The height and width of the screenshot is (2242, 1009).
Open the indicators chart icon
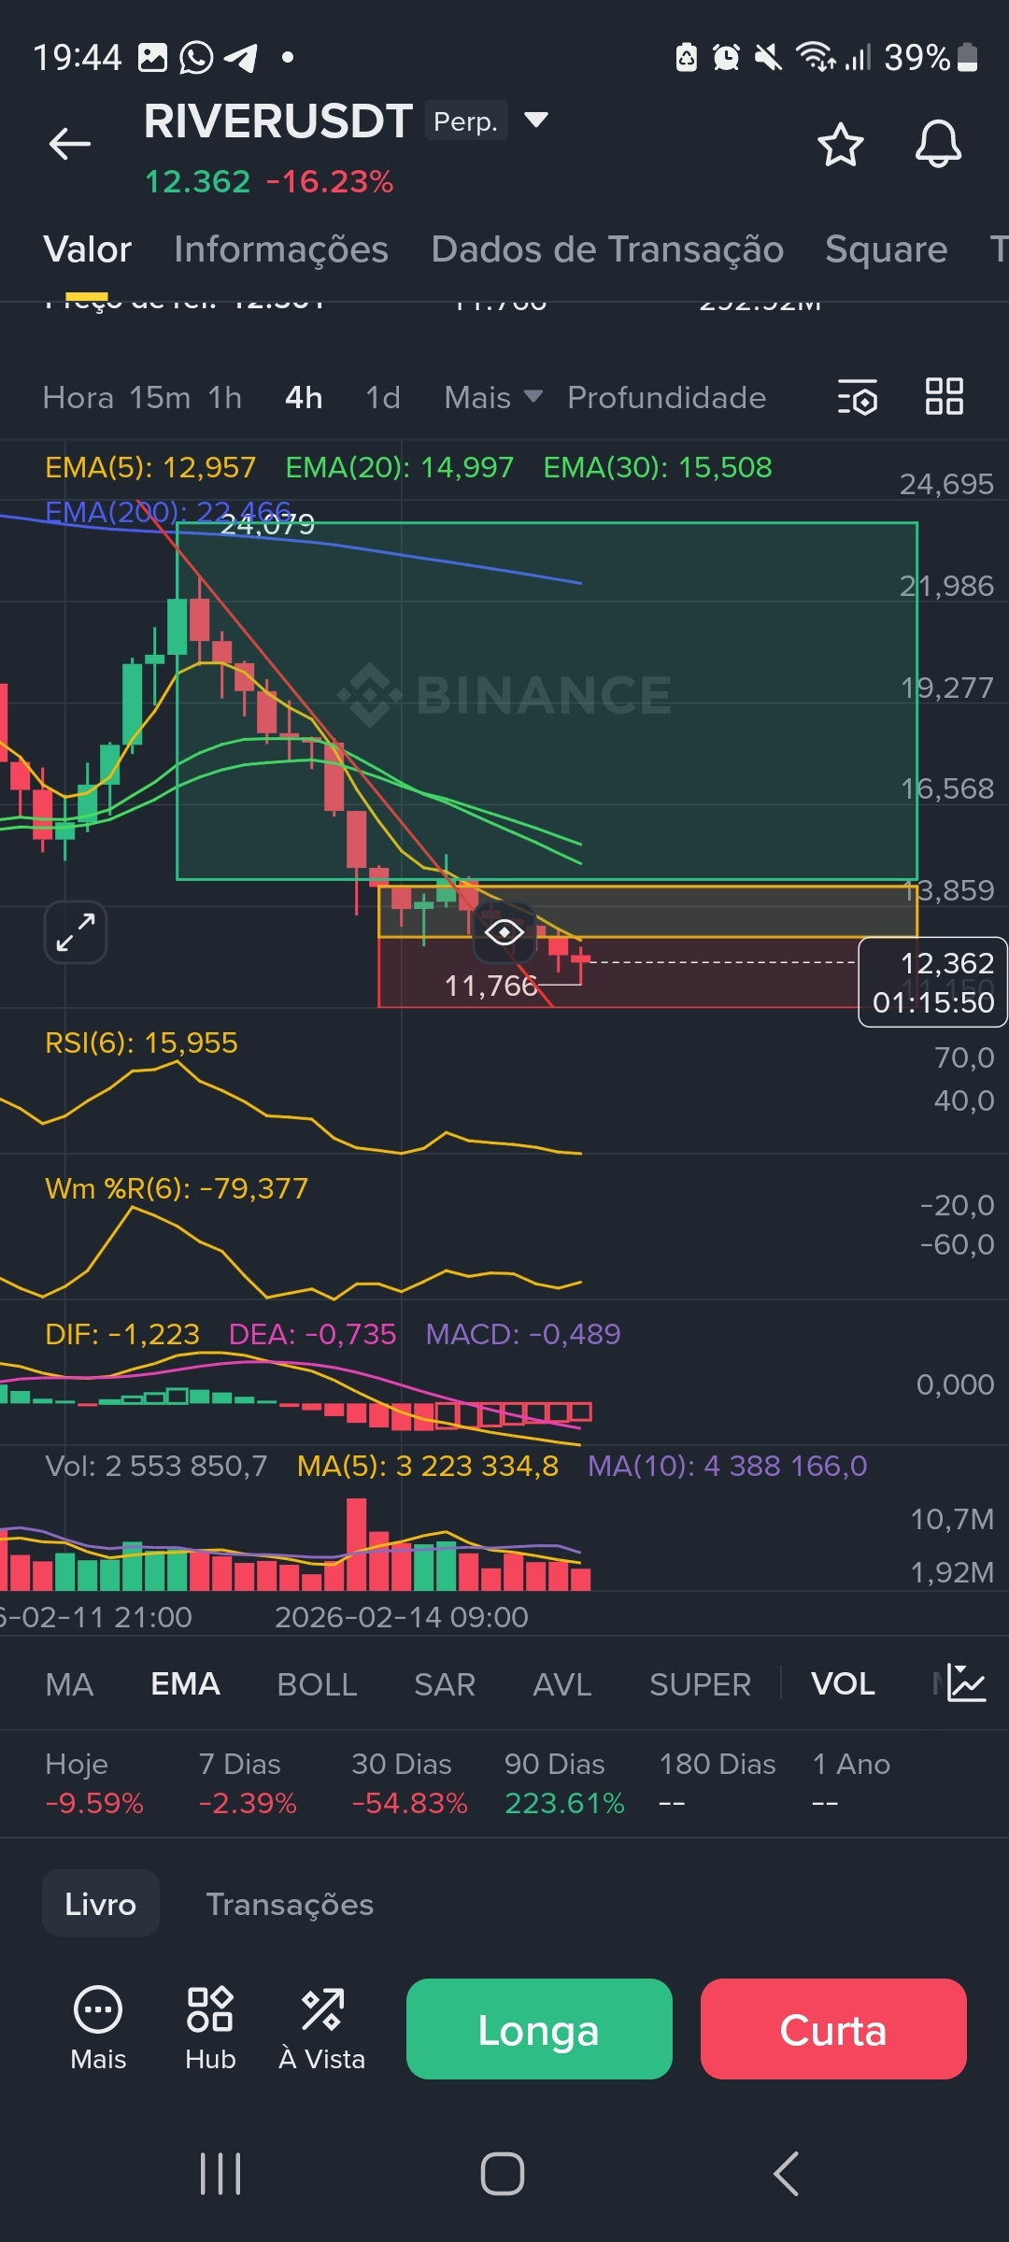click(x=966, y=1683)
